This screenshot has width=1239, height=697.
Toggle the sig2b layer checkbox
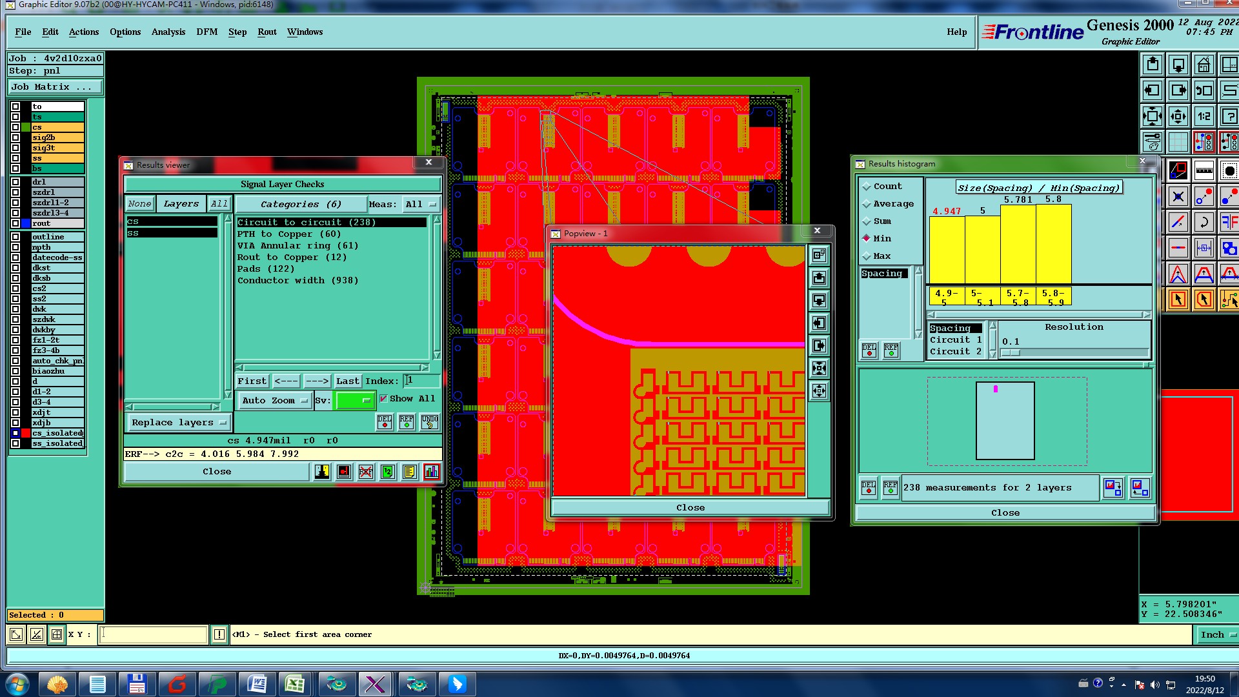pos(15,137)
